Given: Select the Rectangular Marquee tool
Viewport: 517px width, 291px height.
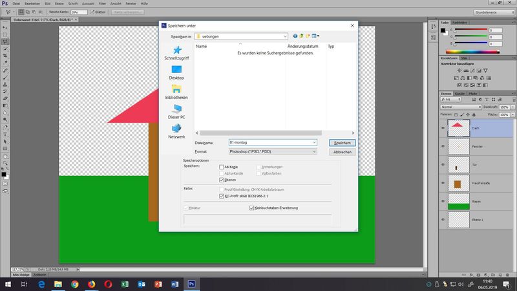Looking at the screenshot, I should pyautogui.click(x=5, y=35).
